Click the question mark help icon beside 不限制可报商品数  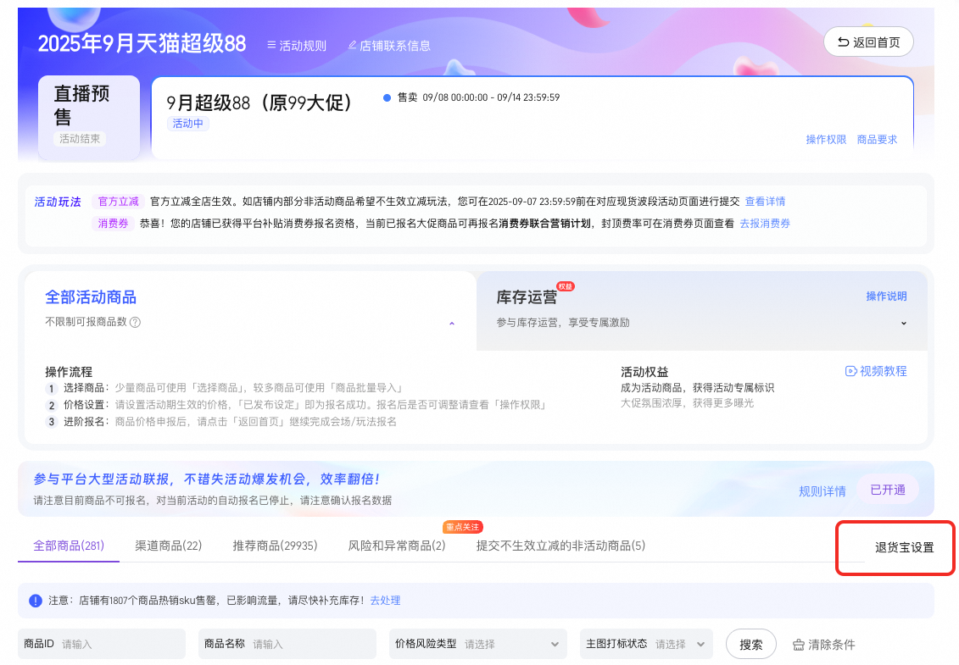tap(135, 322)
